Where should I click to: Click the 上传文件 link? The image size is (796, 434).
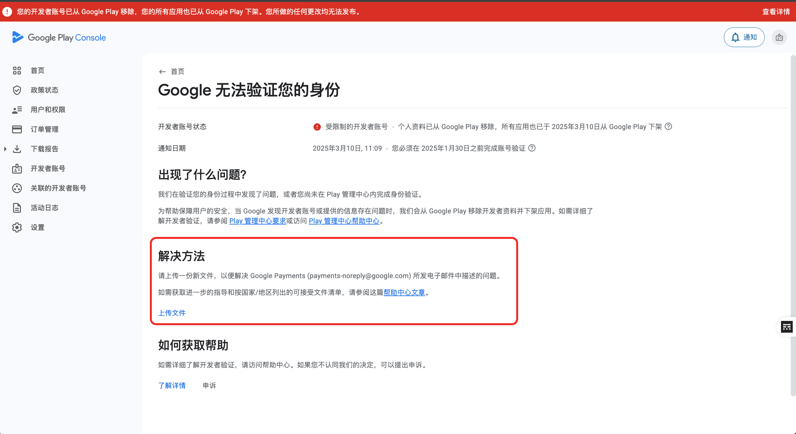tap(172, 313)
